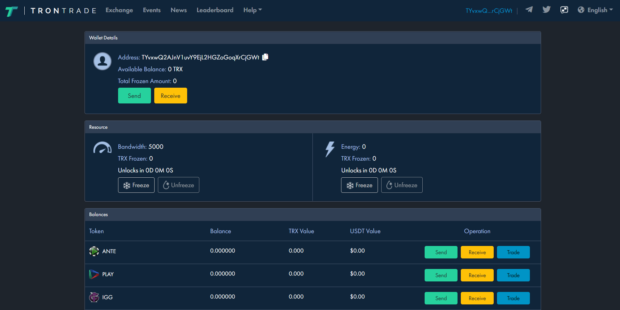The image size is (620, 310).
Task: Click the ANTE token icon
Action: pyautogui.click(x=94, y=251)
